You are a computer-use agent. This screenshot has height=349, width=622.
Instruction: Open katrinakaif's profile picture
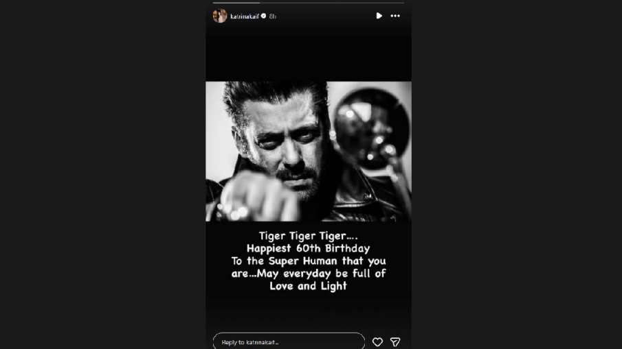click(219, 16)
